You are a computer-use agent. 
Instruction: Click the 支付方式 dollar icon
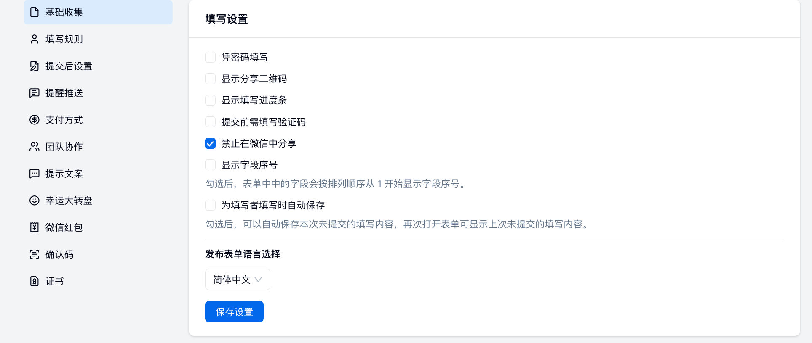[35, 120]
